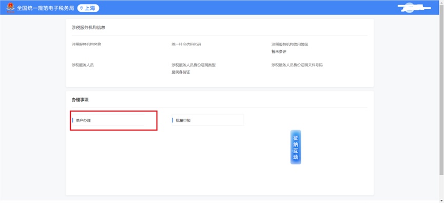Click the 全国统一规范电子税务局 title
The height and width of the screenshot is (203, 444).
(x=46, y=8)
